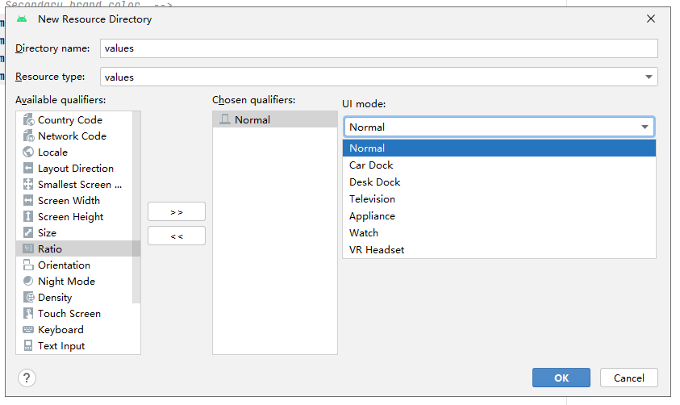The image size is (680, 405).
Task: Click the Screen Width icon
Action: (28, 200)
